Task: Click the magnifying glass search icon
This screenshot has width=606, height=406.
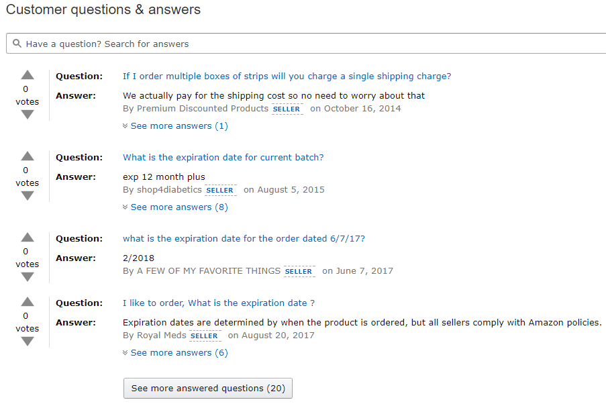Action: point(17,43)
